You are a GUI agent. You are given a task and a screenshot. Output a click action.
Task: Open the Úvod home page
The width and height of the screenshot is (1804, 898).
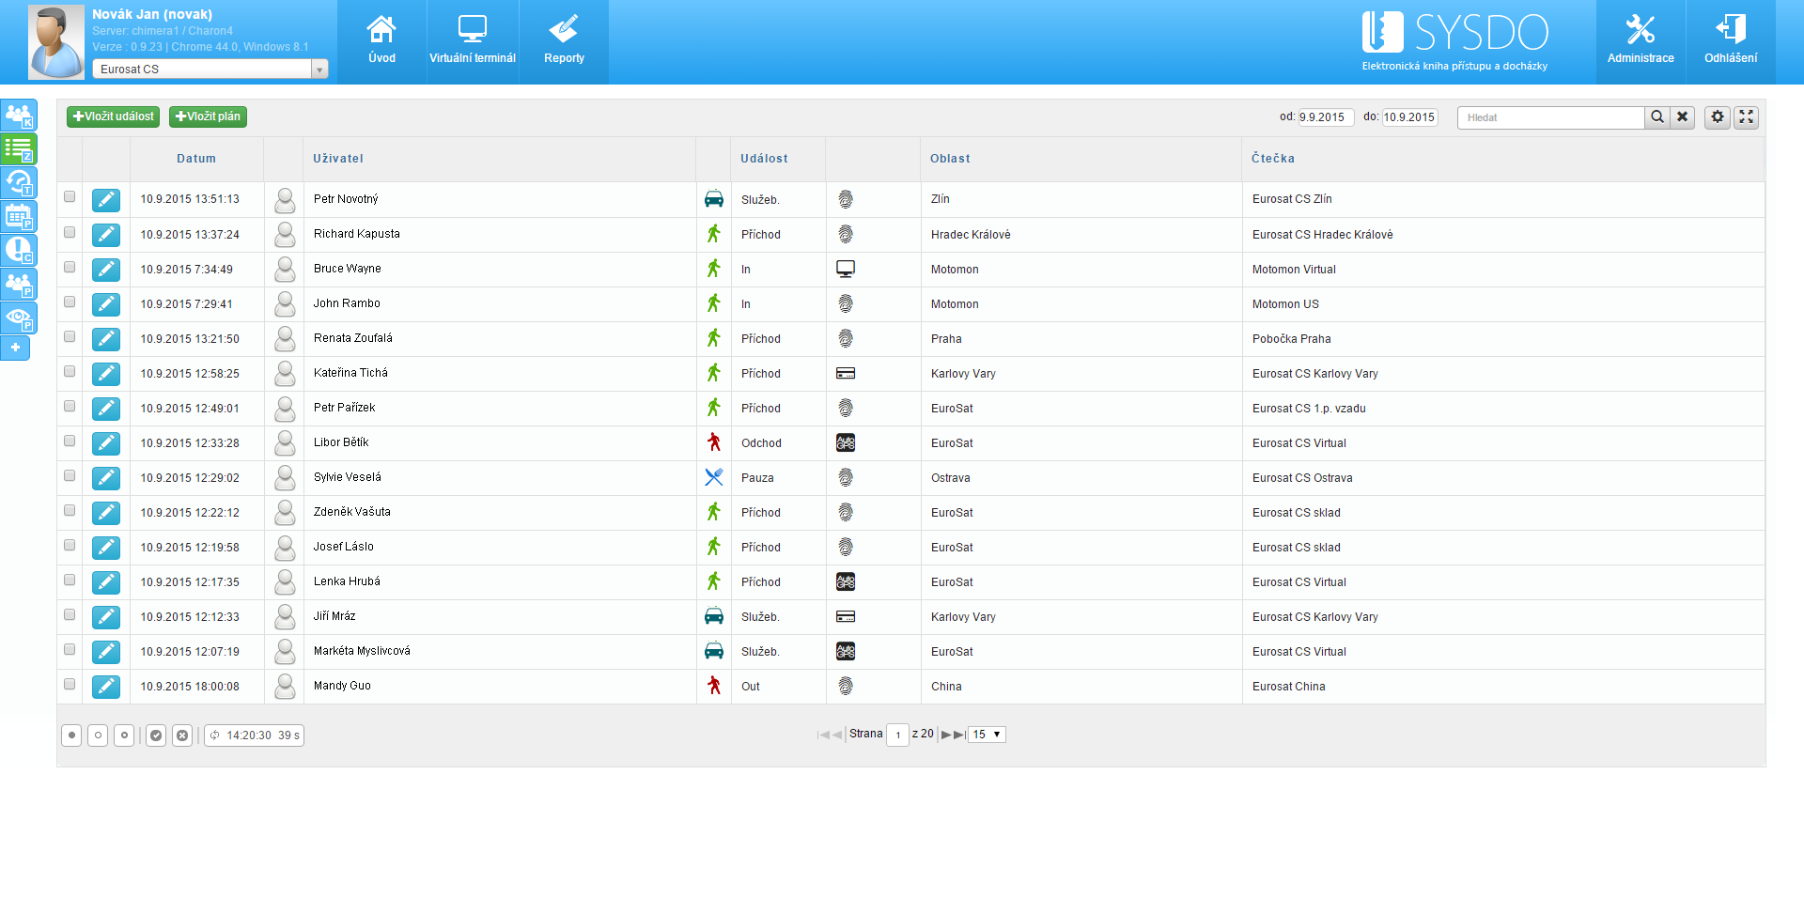pos(381,41)
